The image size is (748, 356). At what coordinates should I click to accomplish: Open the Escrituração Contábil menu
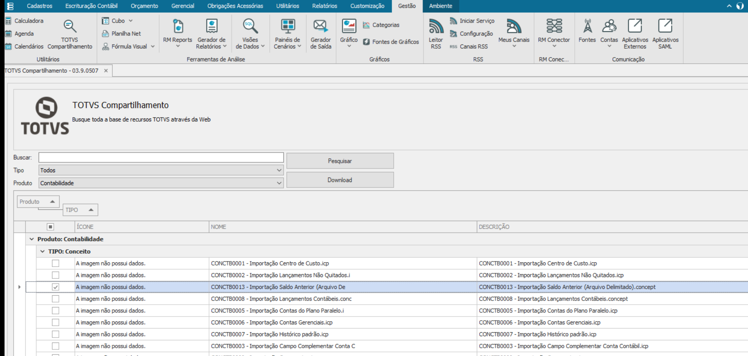[91, 6]
